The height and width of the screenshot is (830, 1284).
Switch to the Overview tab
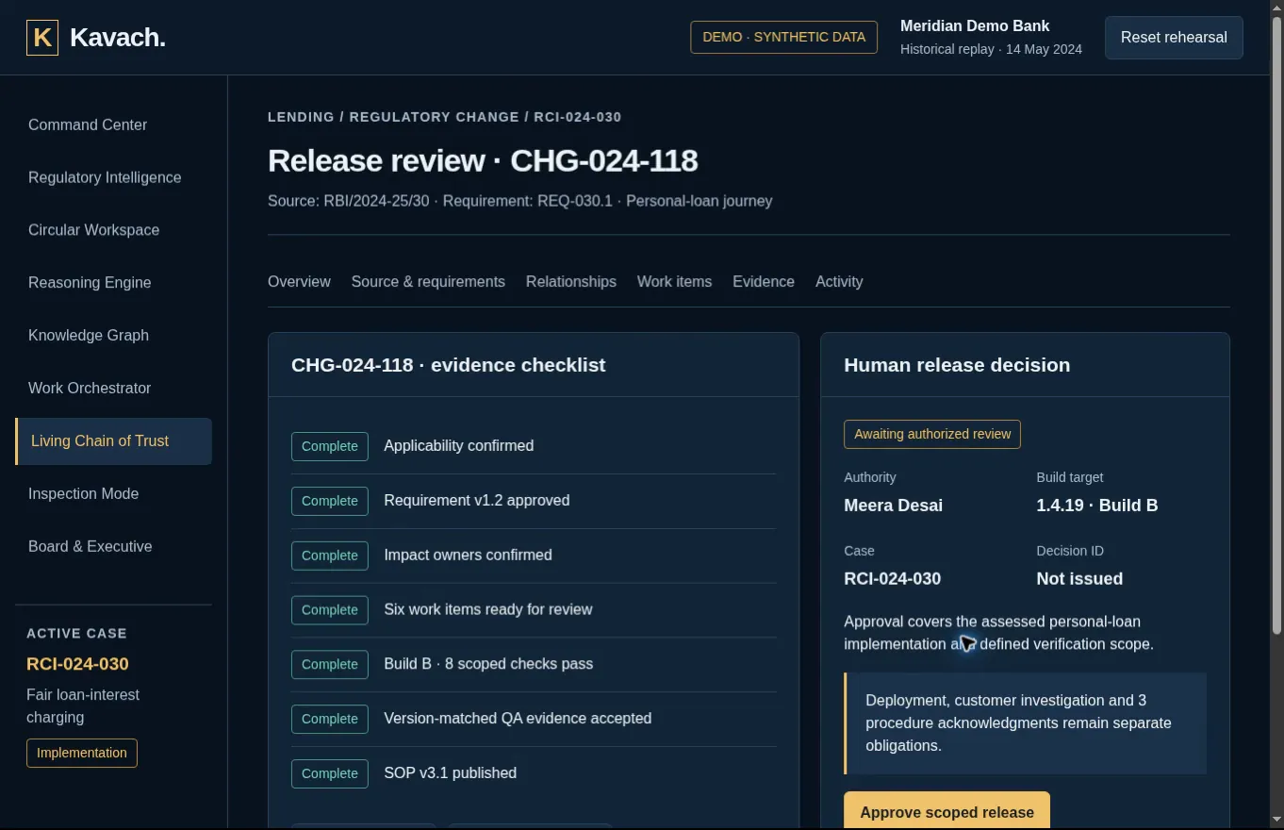[299, 282]
